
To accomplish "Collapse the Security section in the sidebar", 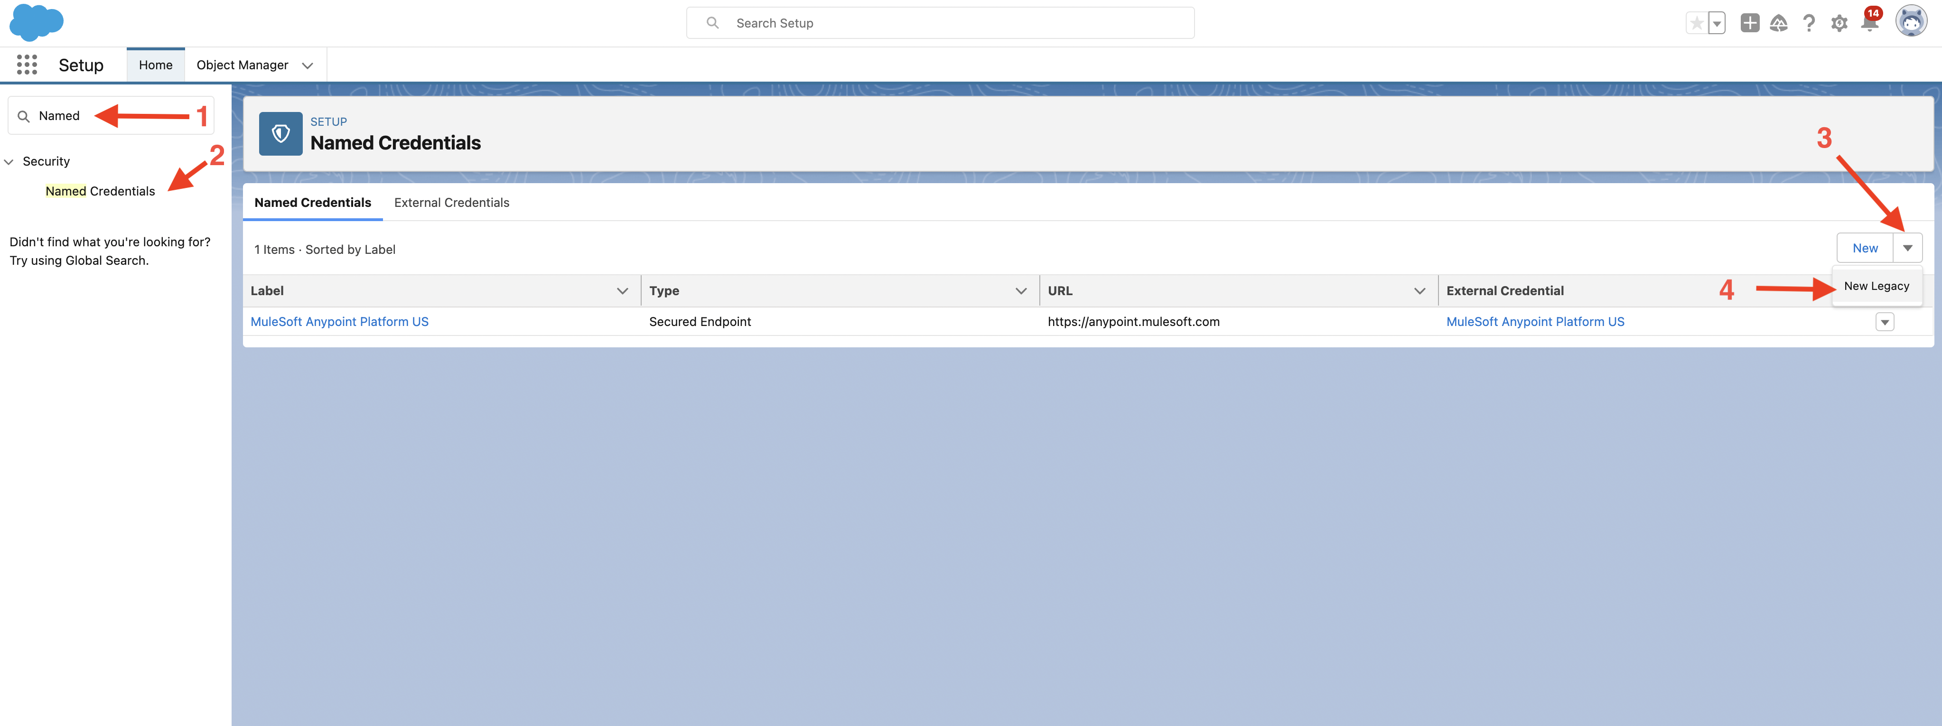I will click(9, 160).
